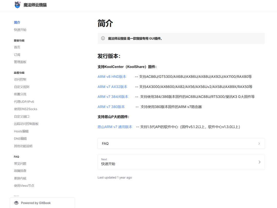The width and height of the screenshot is (277, 208).
Task: Open 常见问题 in the sidebar
Action: 20,163
